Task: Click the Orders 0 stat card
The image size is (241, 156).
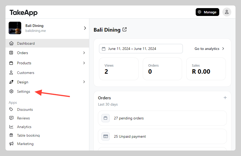Action: [162, 69]
